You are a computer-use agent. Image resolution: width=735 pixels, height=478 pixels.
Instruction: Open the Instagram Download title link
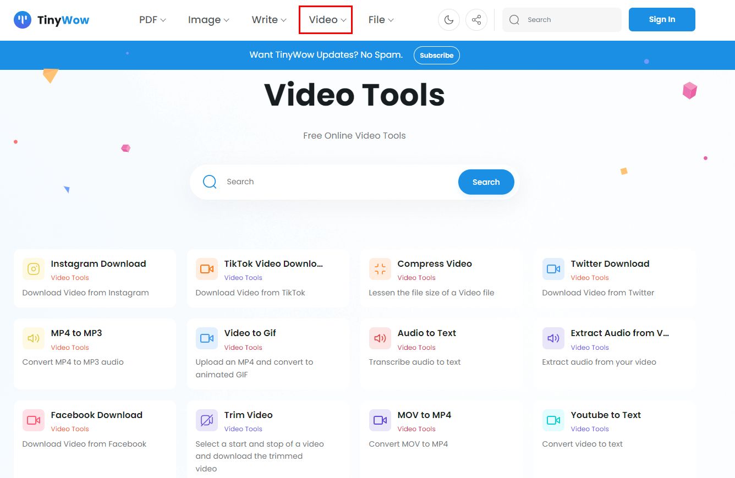point(98,263)
